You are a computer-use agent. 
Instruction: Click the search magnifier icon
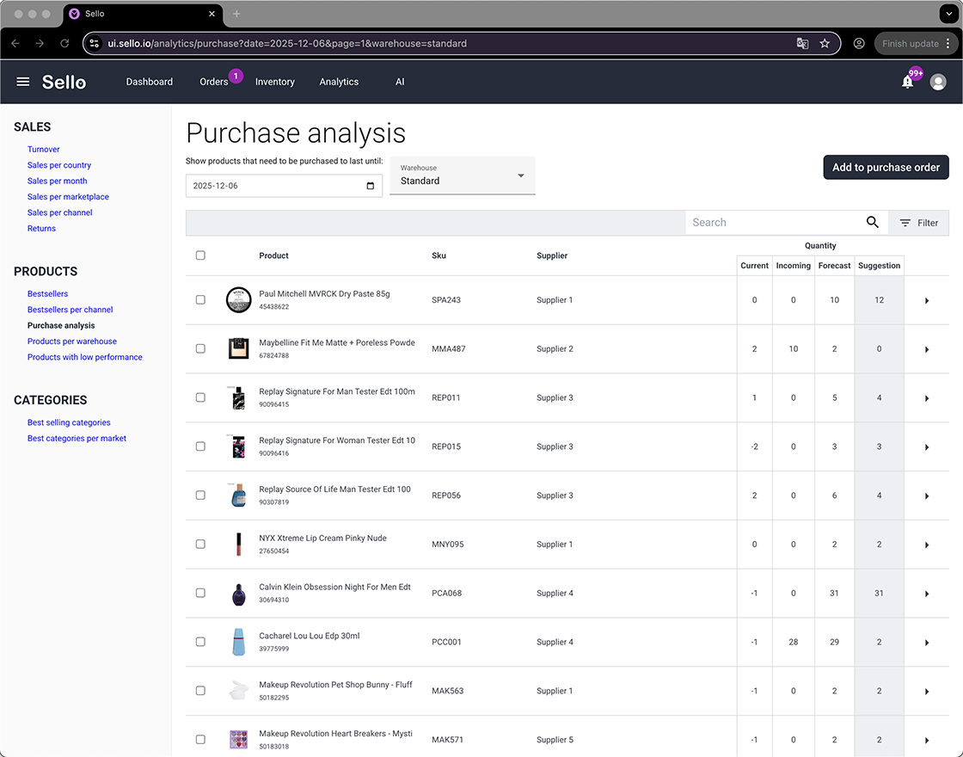pos(872,222)
